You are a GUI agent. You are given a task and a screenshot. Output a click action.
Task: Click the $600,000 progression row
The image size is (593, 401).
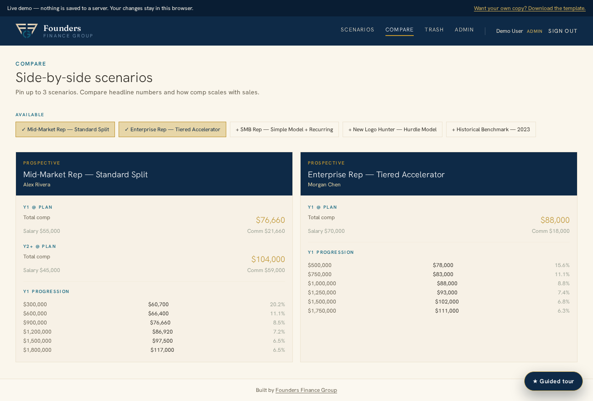pos(154,314)
